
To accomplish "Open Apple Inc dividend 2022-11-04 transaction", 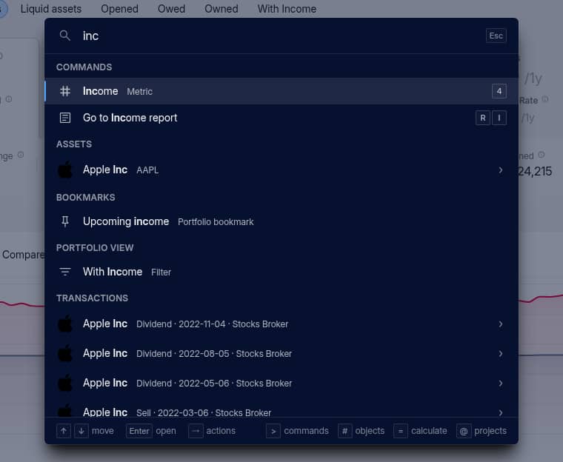I will coord(281,324).
